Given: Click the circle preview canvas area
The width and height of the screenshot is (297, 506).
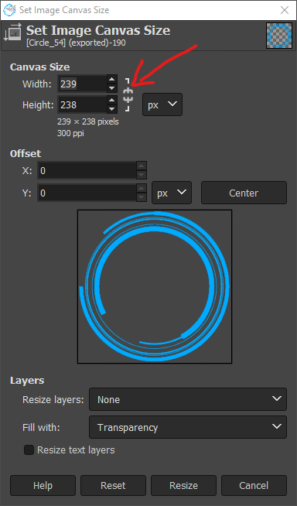Looking at the screenshot, I should pyautogui.click(x=155, y=286).
